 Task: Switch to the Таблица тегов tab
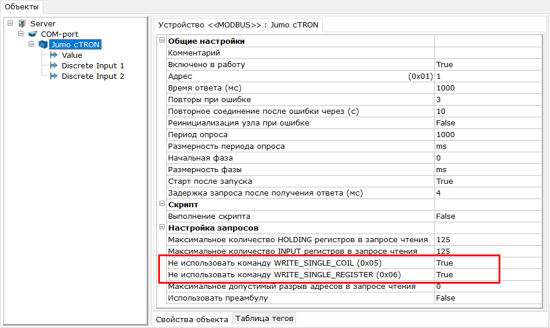pos(264,319)
